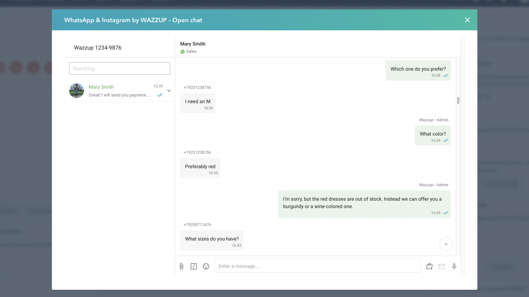
Task: Click the double checkmark on Mary Smith's chat
Action: pyautogui.click(x=160, y=95)
